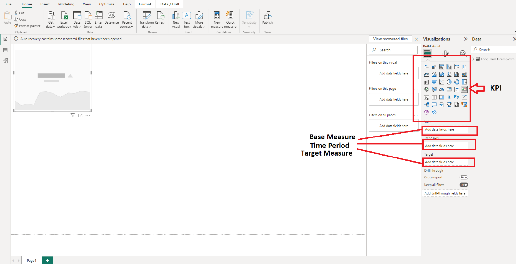Collapse the Visualizations pane
Viewport: 516px width, 264px height.
pos(466,39)
